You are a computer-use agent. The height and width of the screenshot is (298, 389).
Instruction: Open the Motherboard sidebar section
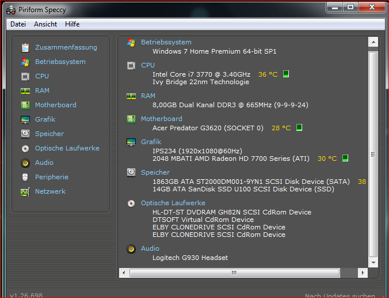[56, 105]
